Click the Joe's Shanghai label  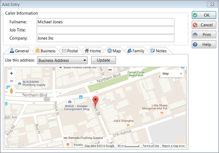pyautogui.click(x=123, y=121)
